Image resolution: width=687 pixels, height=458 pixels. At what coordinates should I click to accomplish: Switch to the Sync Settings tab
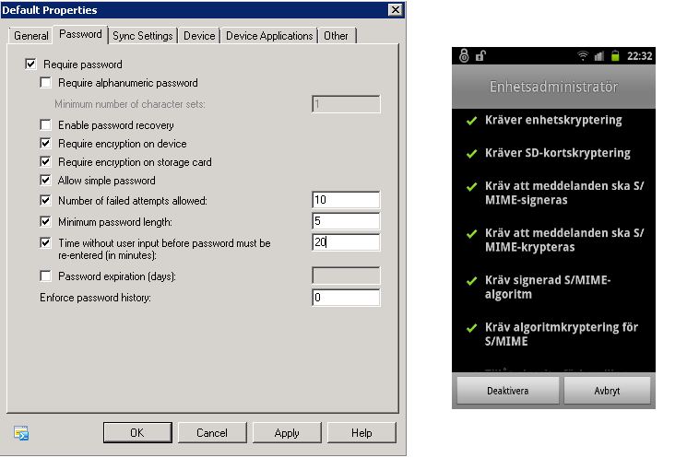[143, 36]
